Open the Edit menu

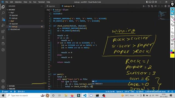(11, 2)
